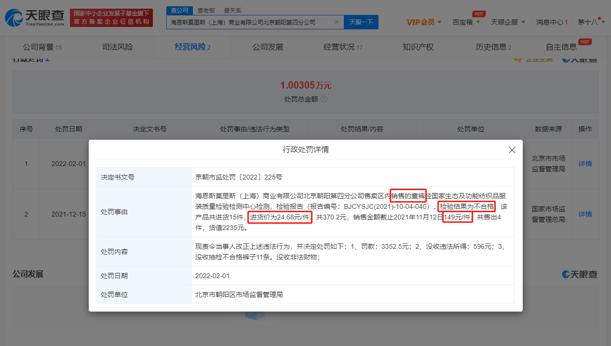Close the 行政处罚详情 dialog

tap(512, 150)
